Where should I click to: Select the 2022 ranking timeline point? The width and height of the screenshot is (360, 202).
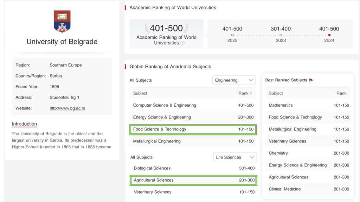[x=232, y=35]
